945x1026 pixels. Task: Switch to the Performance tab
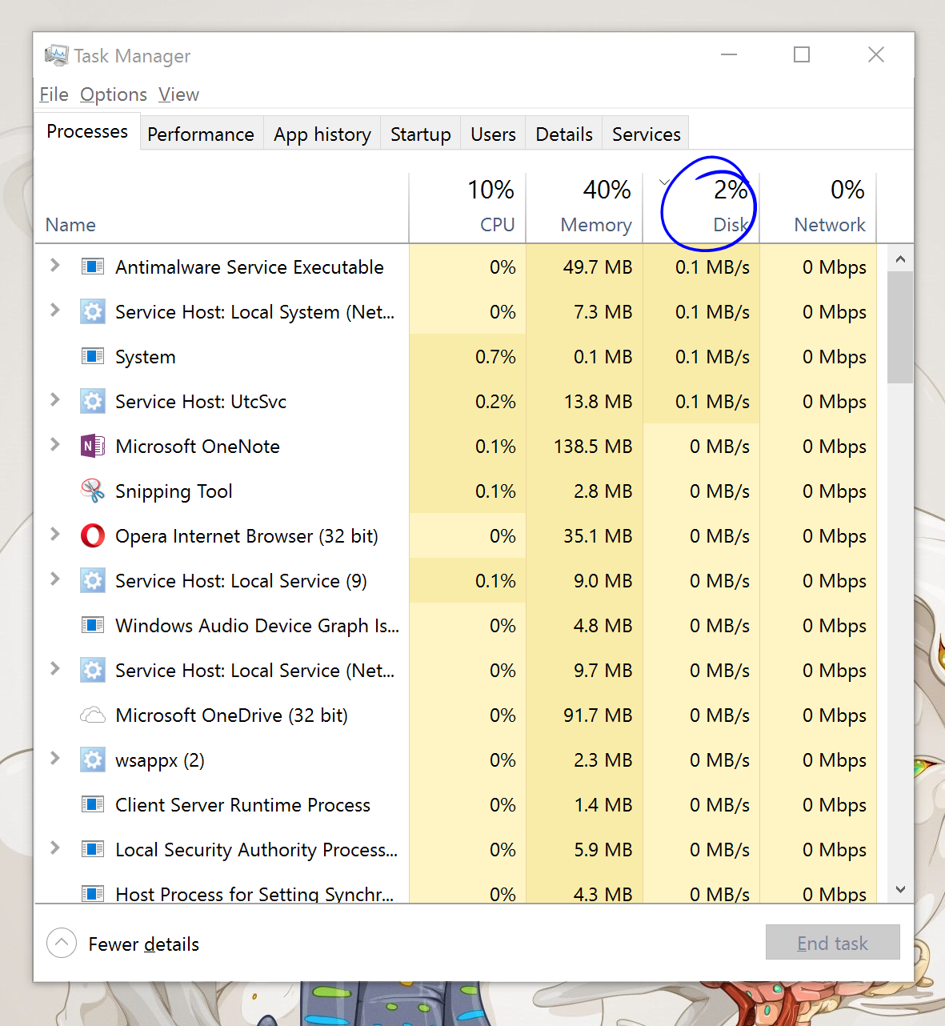point(201,134)
